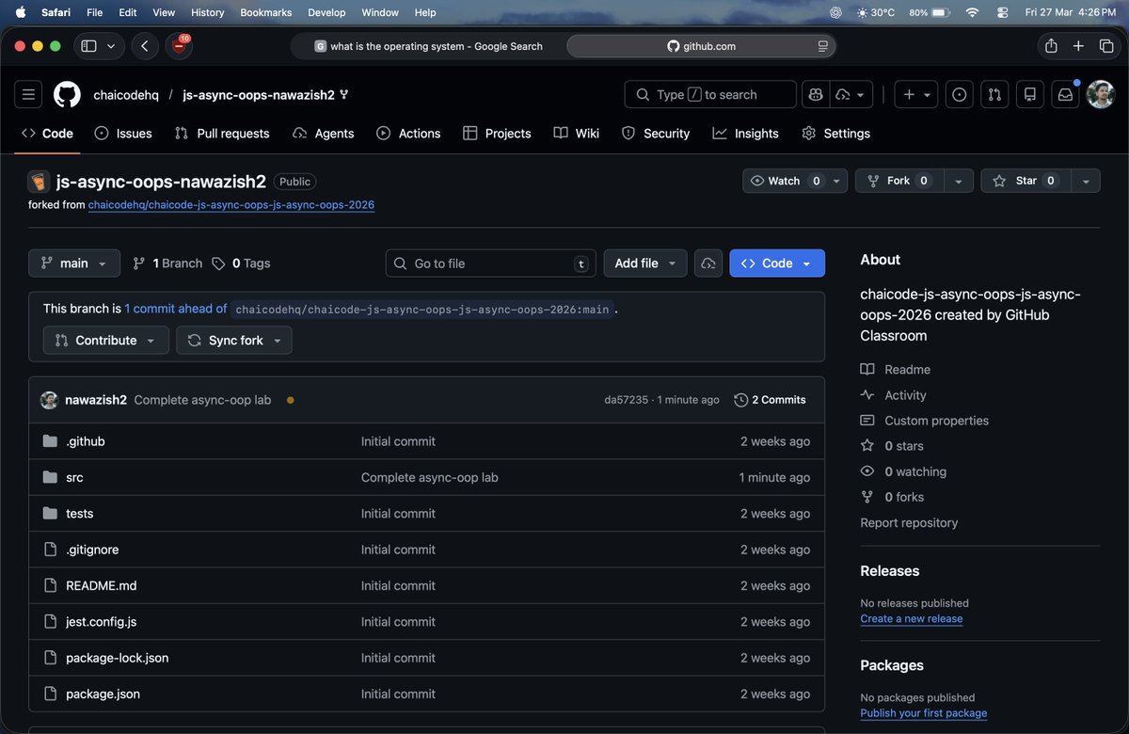
Task: Open repository Settings tab
Action: tap(836, 134)
